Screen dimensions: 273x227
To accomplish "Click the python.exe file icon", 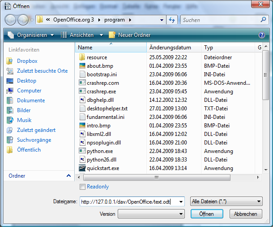I will coord(82,152).
